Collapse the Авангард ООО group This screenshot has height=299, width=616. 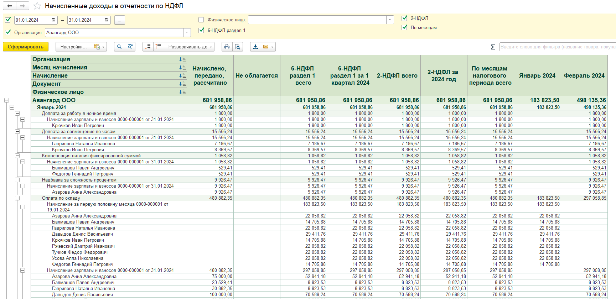click(x=6, y=100)
